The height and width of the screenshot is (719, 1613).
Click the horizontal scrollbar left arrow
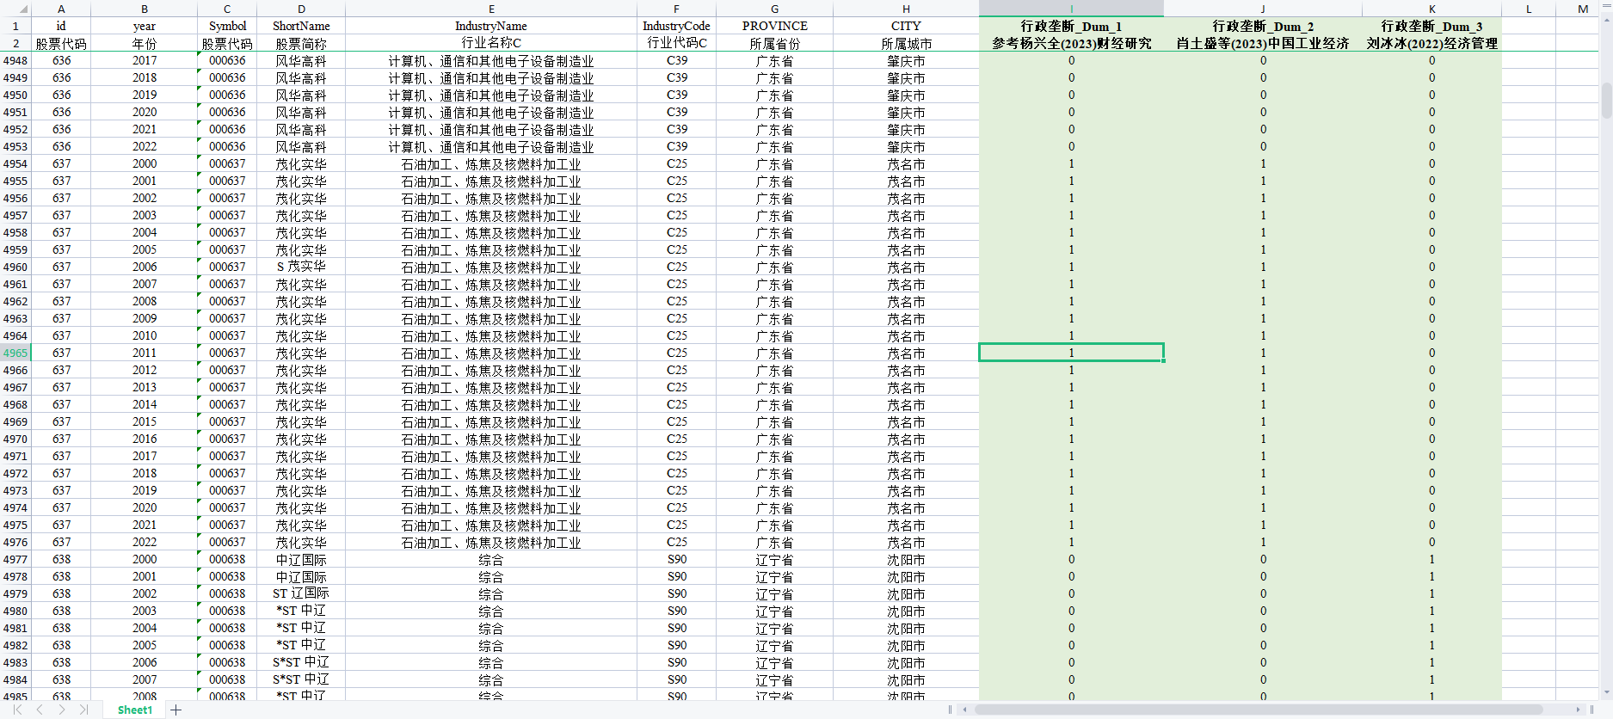(x=965, y=710)
